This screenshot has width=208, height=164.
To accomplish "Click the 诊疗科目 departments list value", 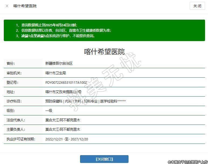I will pyautogui.click(x=85, y=101).
